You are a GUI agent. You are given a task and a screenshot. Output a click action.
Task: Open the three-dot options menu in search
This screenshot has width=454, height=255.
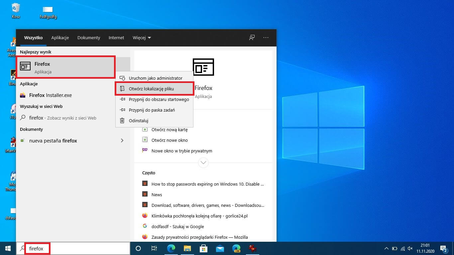pos(266,38)
